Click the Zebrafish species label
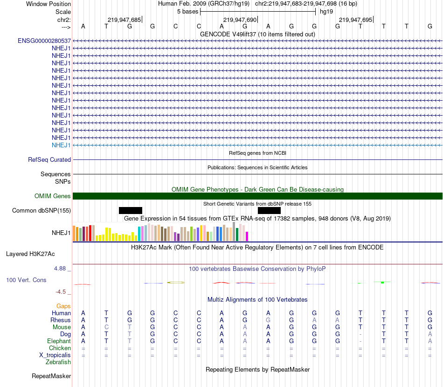Screen dimensions: 443x387 (58, 362)
